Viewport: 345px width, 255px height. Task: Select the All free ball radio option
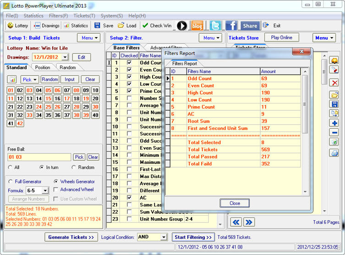[10, 167]
